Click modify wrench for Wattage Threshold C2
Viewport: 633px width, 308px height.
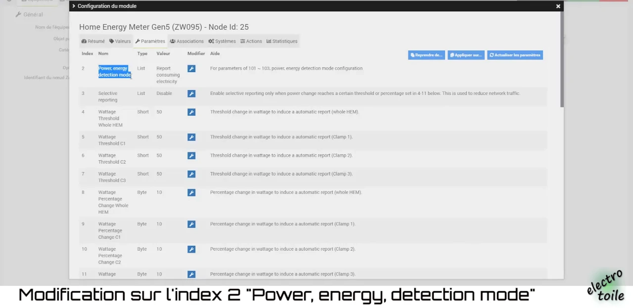click(x=191, y=156)
